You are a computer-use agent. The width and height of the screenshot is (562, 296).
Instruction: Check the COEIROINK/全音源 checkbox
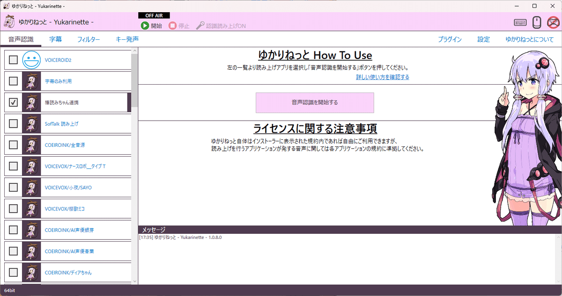pyautogui.click(x=14, y=144)
